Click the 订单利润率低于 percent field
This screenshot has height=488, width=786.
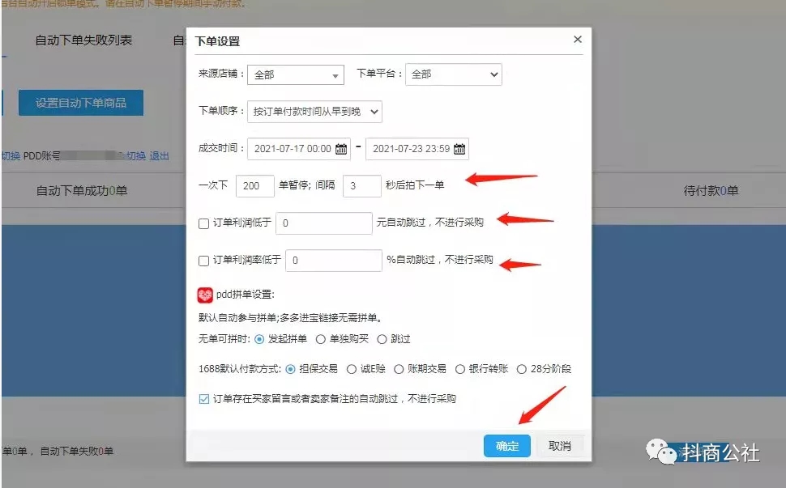[x=334, y=261]
